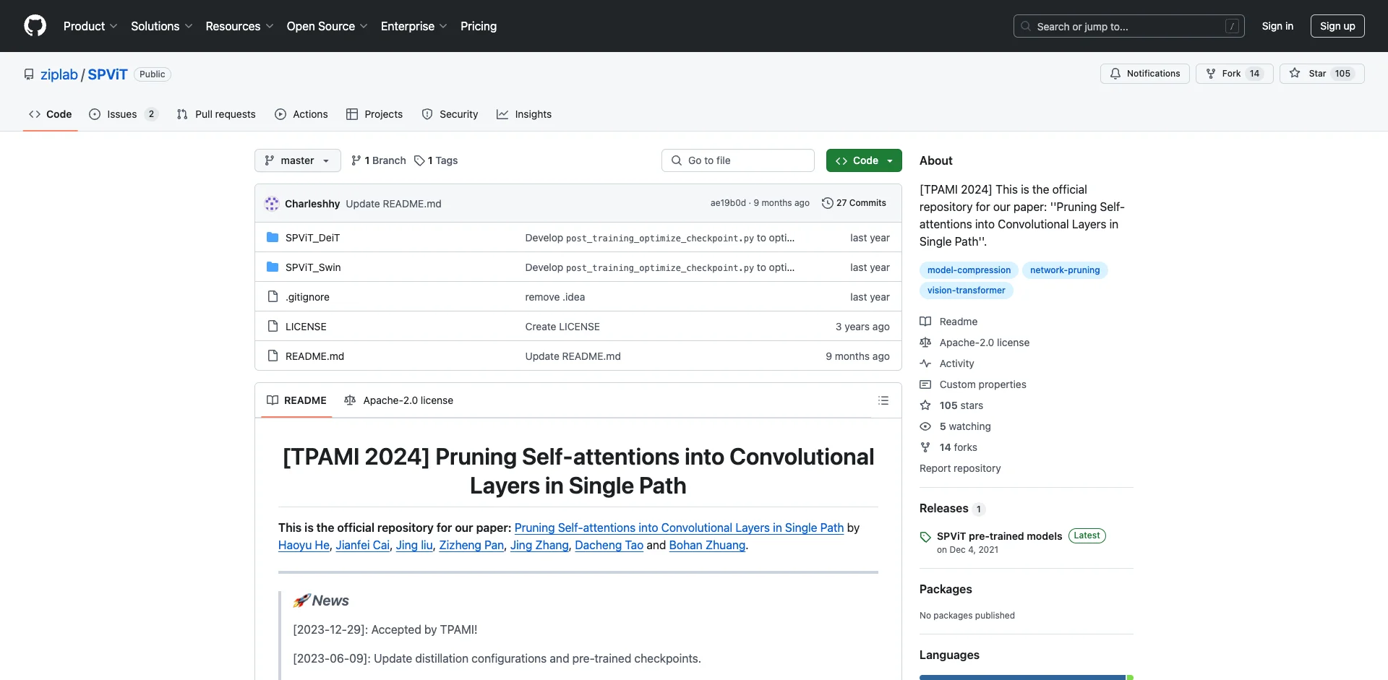Click the README.md file icon
The image size is (1388, 680).
pos(273,356)
